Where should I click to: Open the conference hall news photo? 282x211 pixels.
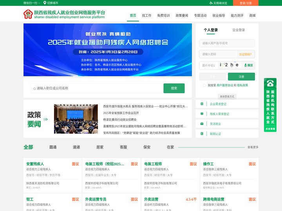pos(76,119)
